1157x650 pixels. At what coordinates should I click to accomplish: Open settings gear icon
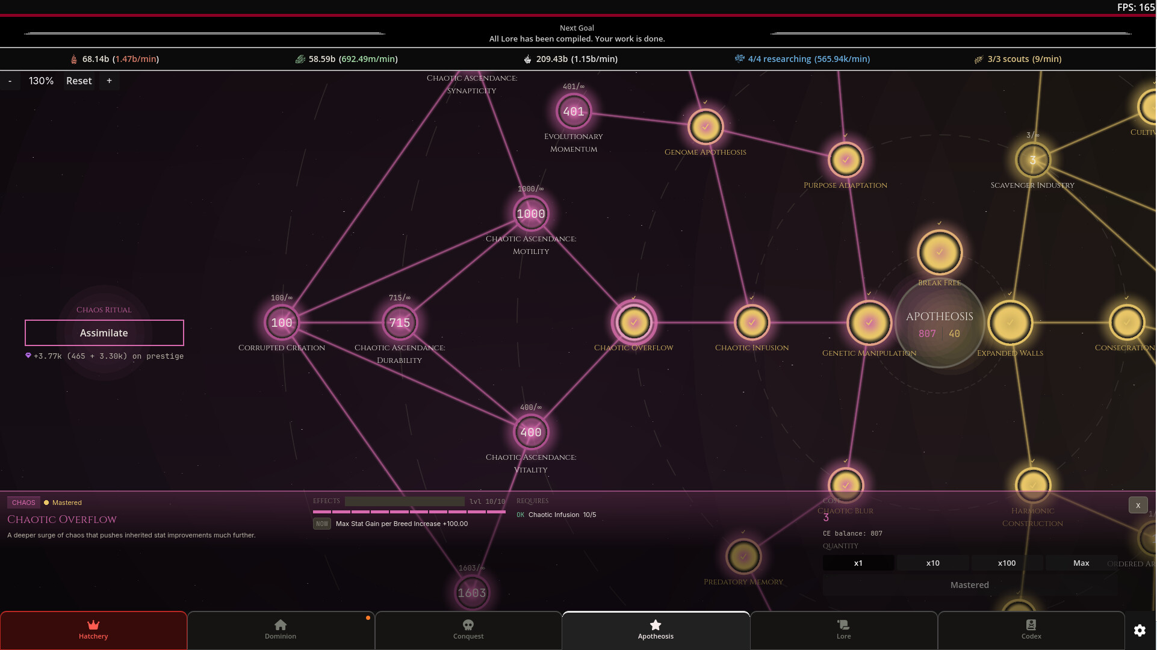tap(1140, 630)
